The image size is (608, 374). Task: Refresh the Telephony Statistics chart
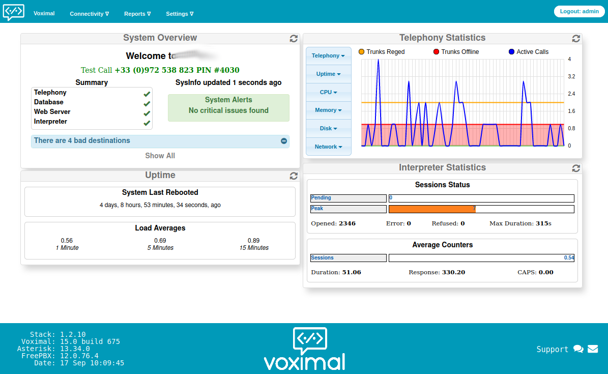(x=575, y=38)
